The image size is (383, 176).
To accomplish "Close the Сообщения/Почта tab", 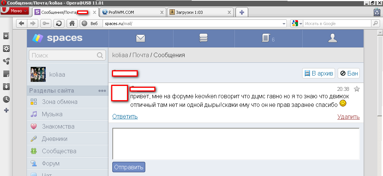I will [95, 12].
